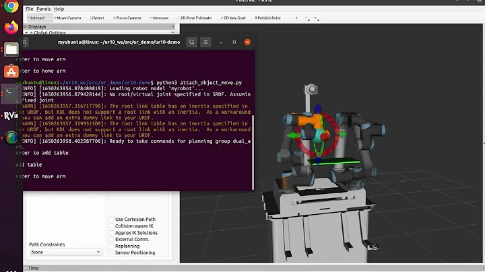
Task: Activate the 2D Nav Goal tool
Action: point(233,18)
